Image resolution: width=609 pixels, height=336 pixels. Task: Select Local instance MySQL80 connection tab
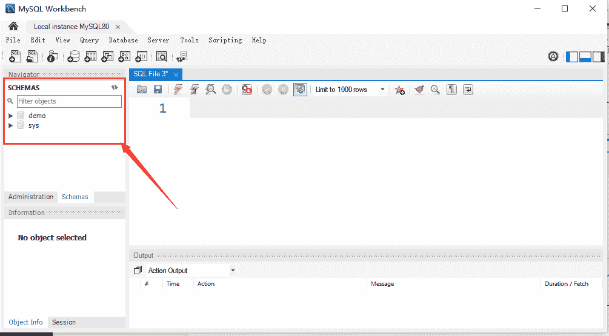(72, 27)
